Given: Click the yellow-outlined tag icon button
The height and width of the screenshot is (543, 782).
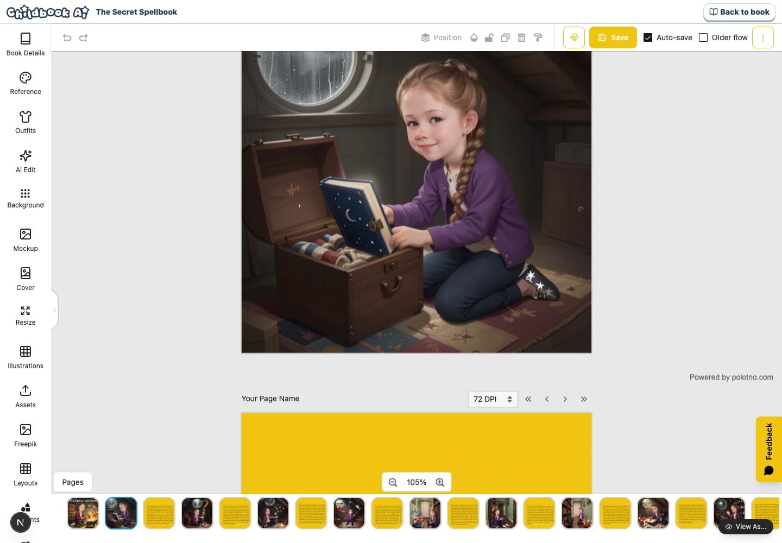Looking at the screenshot, I should 574,37.
